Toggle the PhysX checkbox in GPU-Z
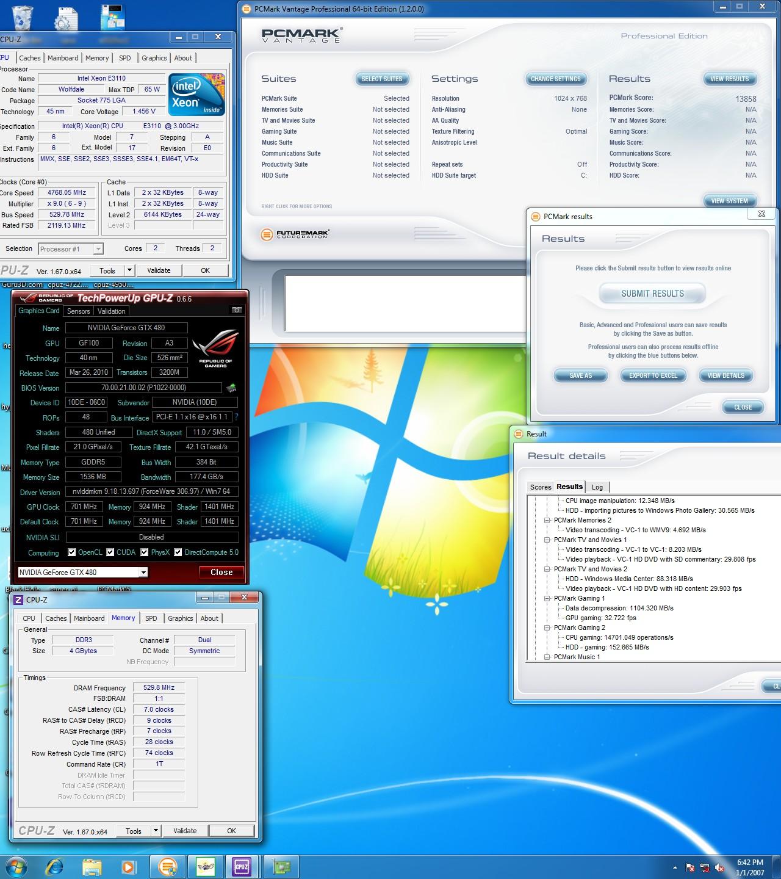Screen dimensions: 781x879 point(145,552)
